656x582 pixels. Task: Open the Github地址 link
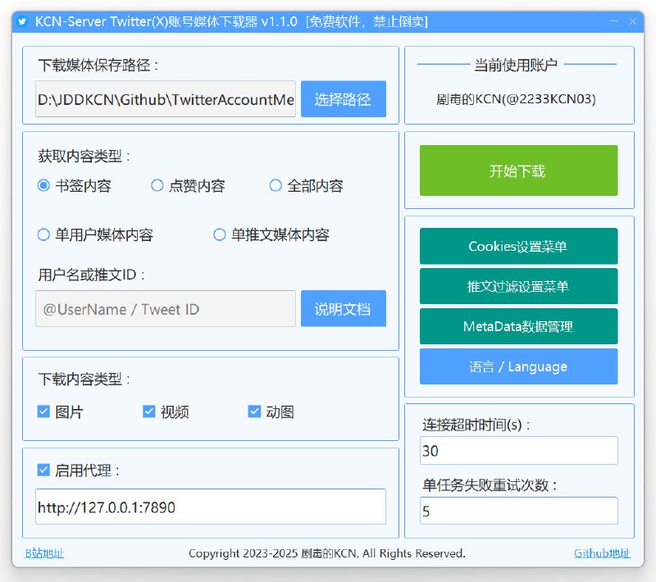602,553
